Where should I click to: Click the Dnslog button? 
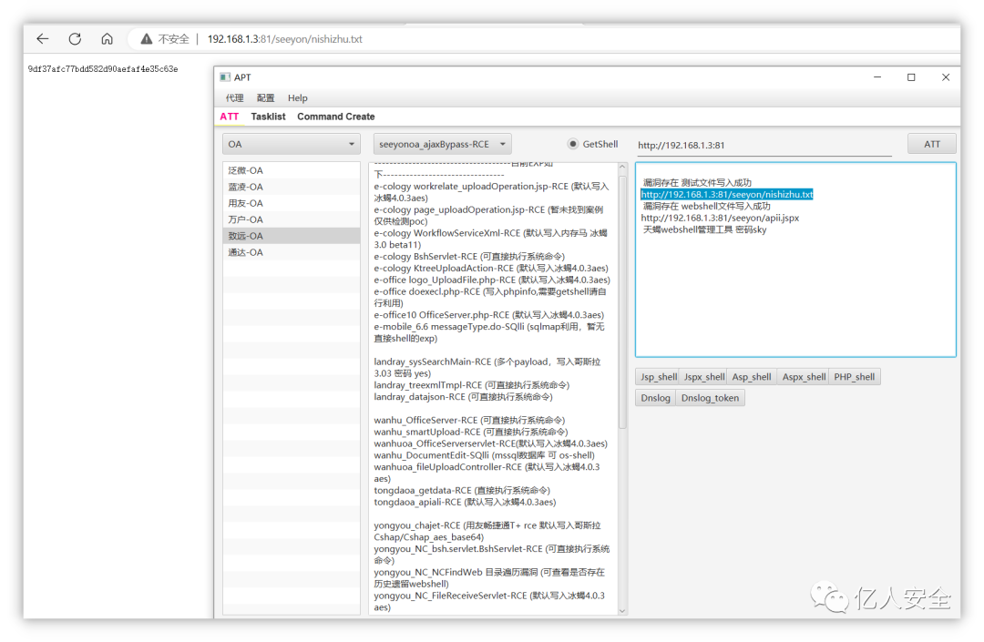[655, 398]
